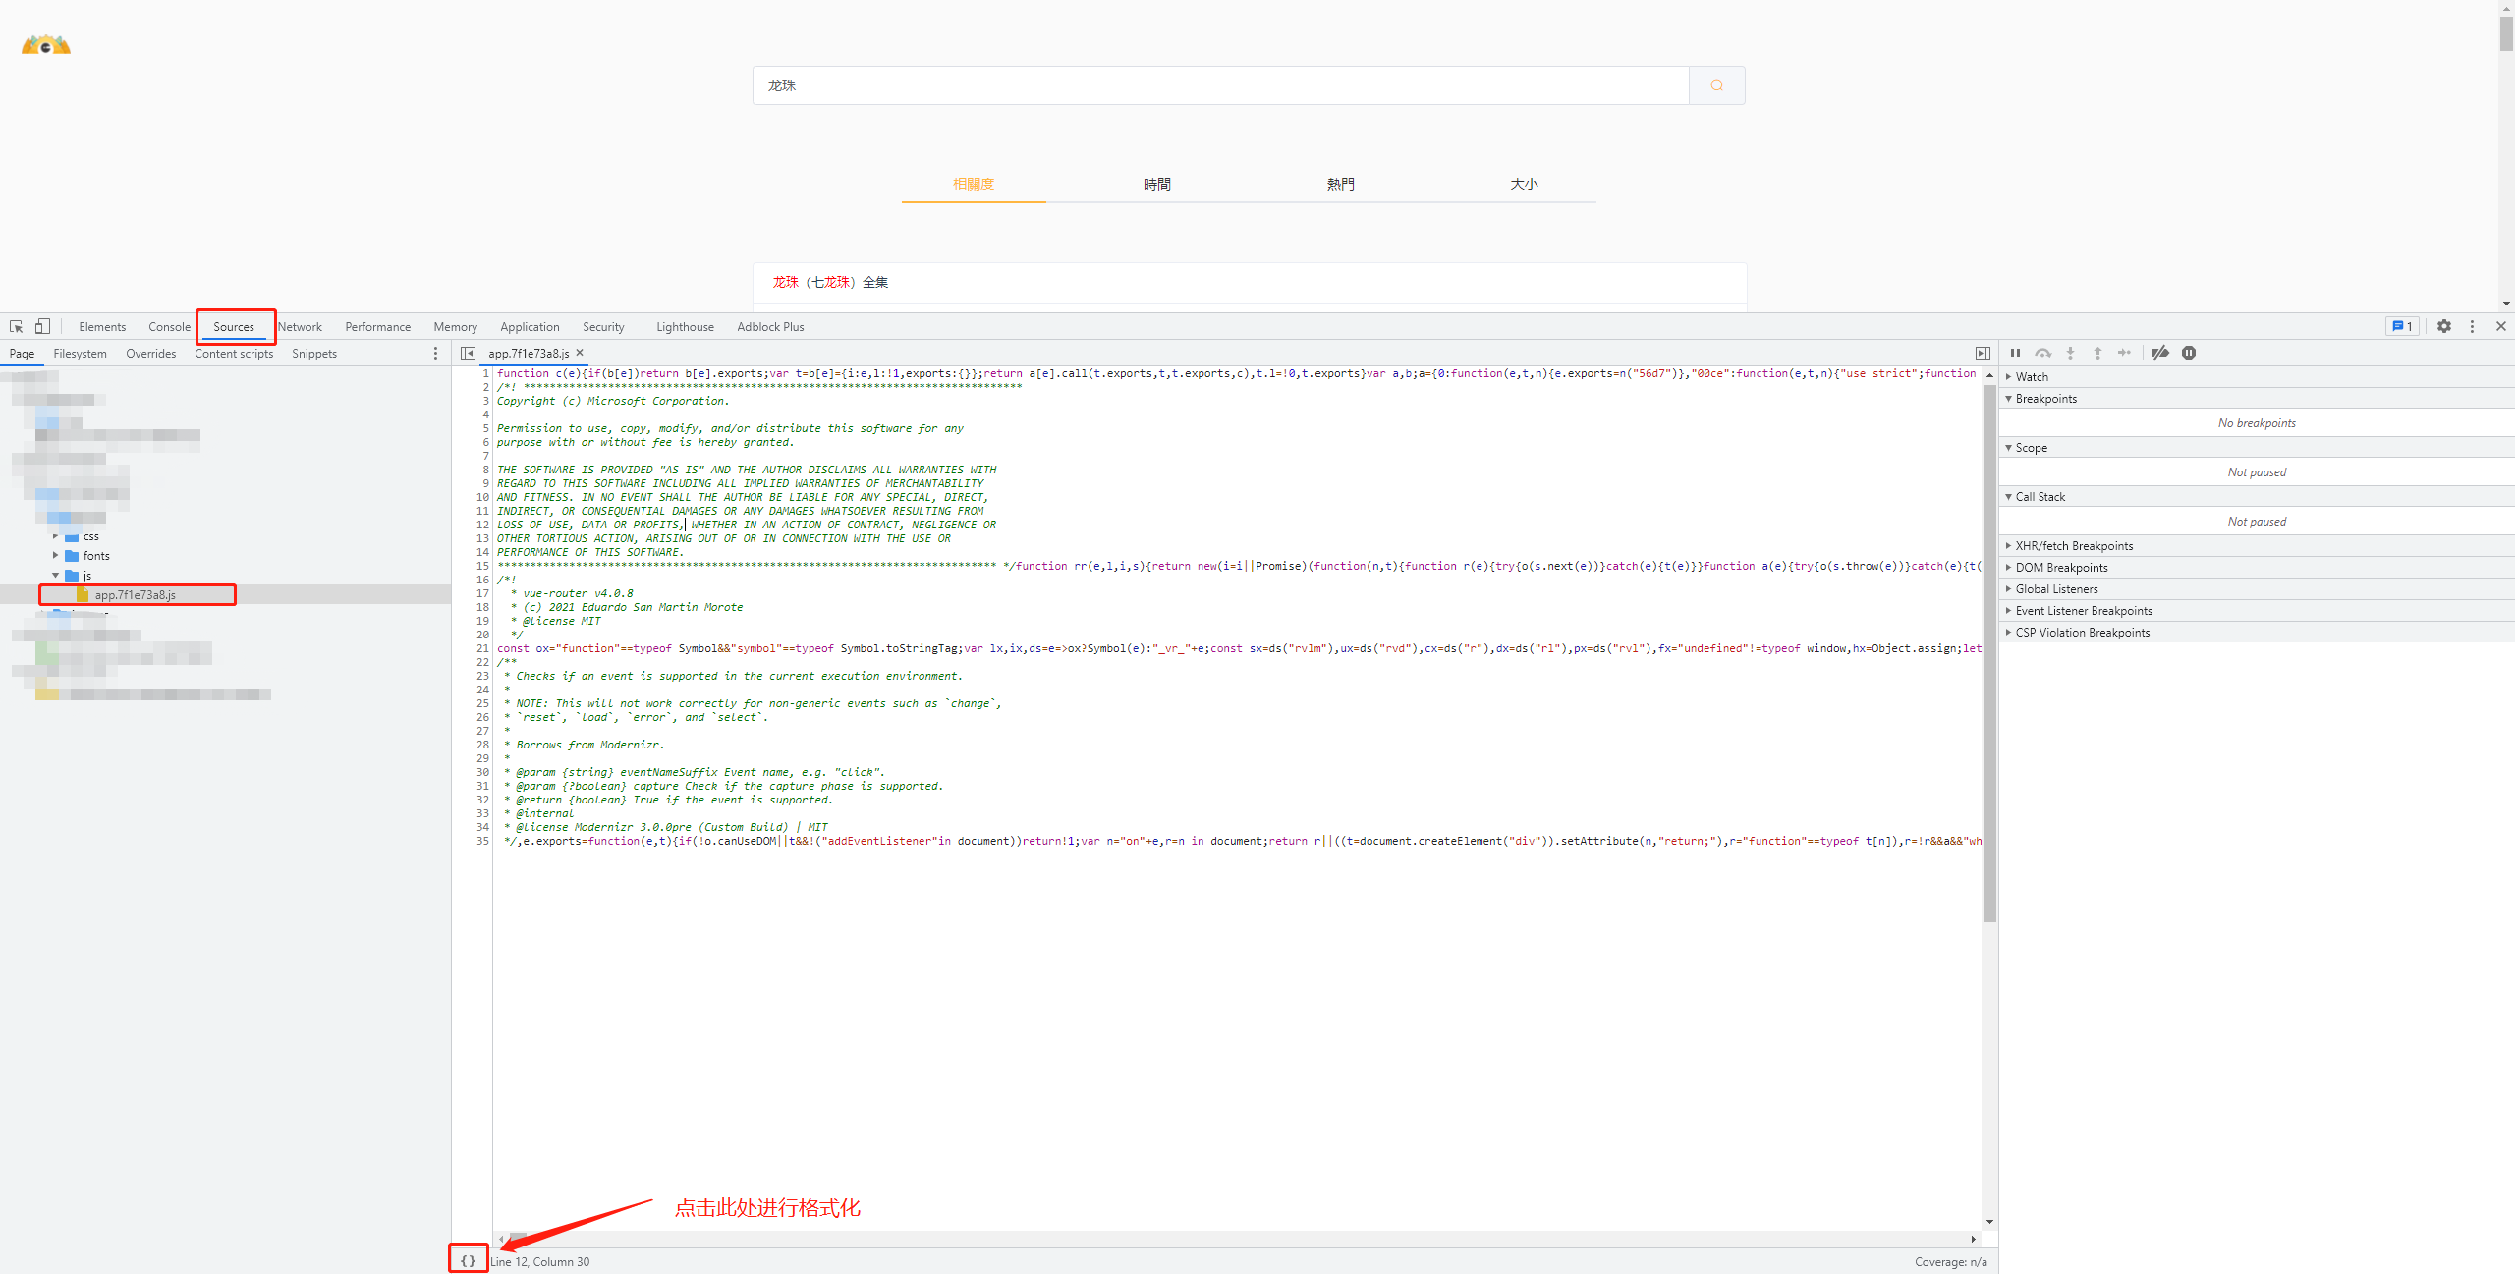Activate the inspect element picker

(x=16, y=326)
